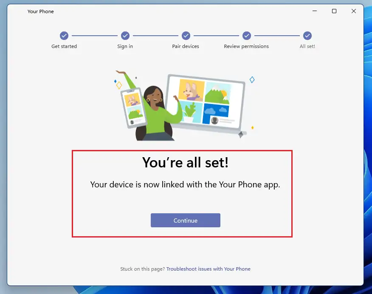Click the Review permissions step checkmark

[x=246, y=36]
